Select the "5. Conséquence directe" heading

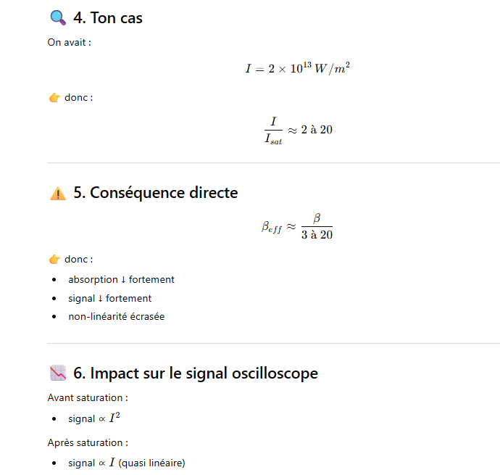coord(155,193)
